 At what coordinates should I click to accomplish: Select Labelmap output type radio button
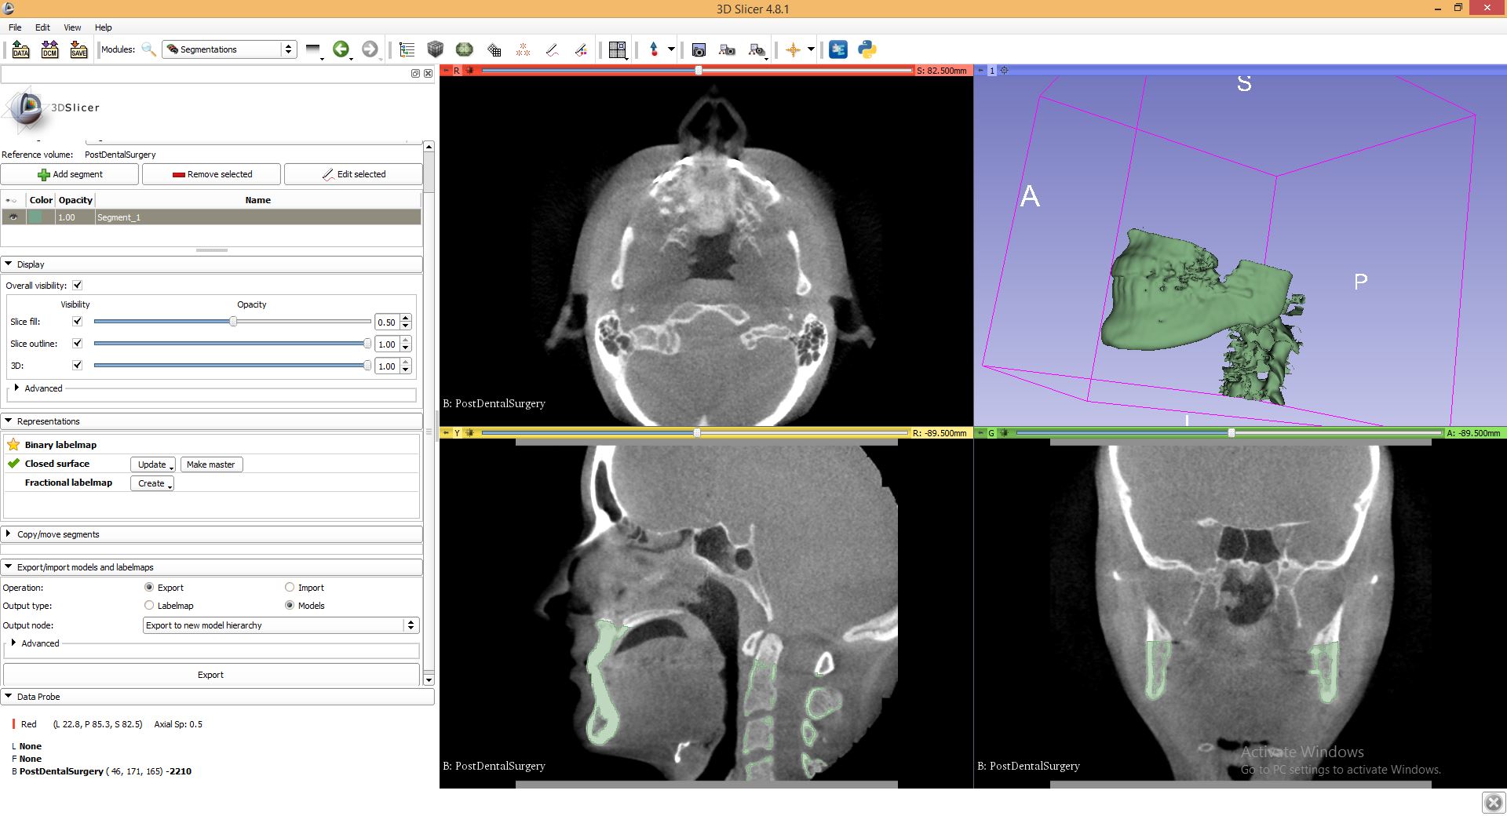149,606
